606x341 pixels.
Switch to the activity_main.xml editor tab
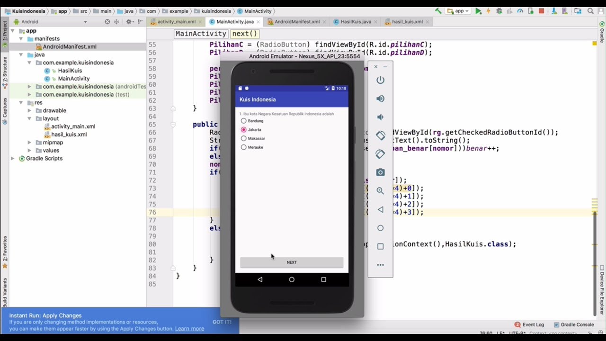click(x=176, y=22)
